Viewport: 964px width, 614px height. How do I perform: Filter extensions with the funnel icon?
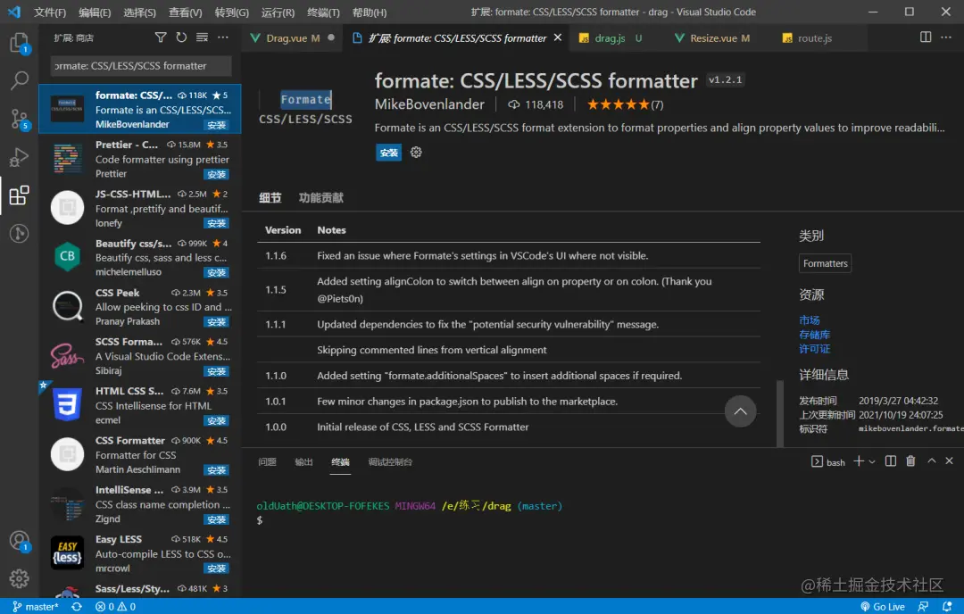coord(161,37)
